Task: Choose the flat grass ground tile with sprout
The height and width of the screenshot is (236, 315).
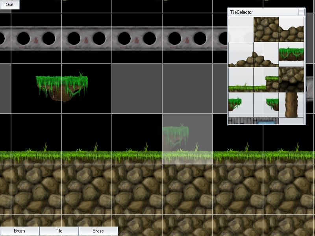Action: point(241,80)
